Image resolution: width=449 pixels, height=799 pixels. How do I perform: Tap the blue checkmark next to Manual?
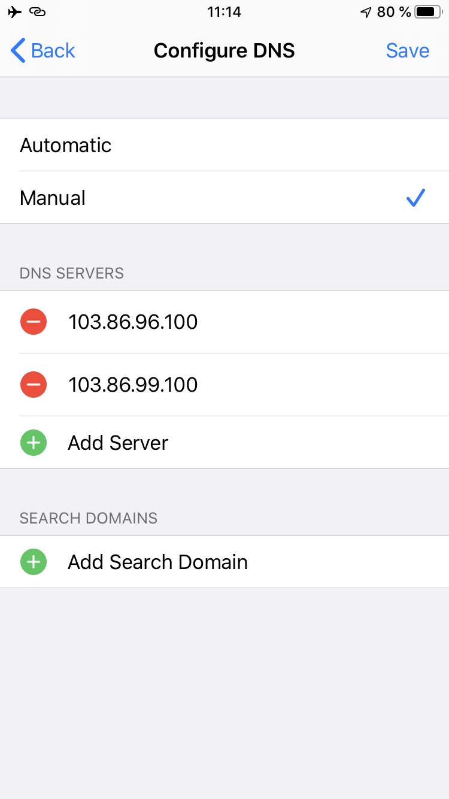tap(415, 198)
